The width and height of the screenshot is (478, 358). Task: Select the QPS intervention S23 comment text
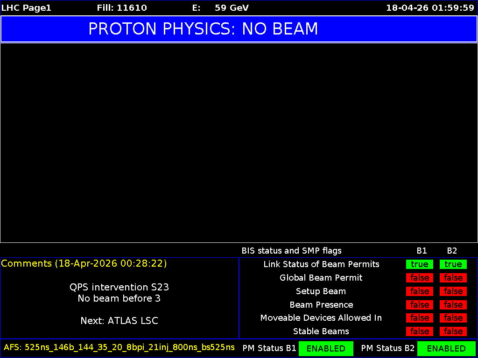click(119, 287)
